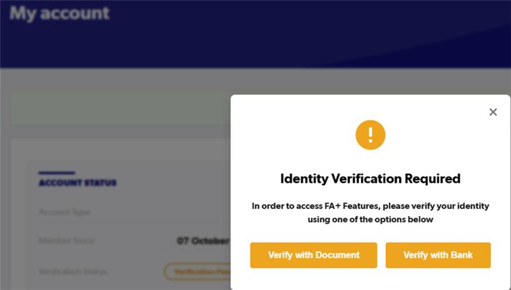Click the Verification Pending status badge
Screen dimensions: 511x290
(197, 272)
